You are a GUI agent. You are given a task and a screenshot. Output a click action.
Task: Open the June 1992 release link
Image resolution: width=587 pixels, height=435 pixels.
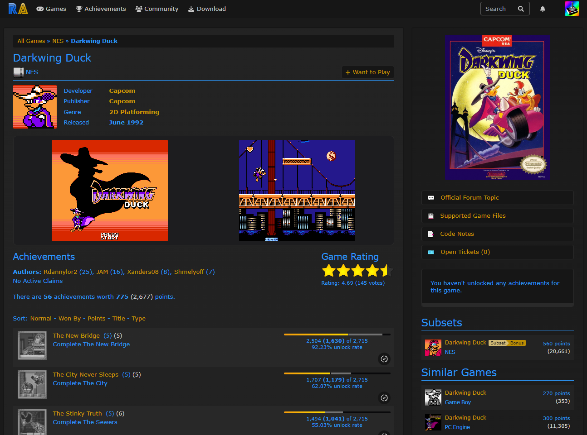pos(126,122)
